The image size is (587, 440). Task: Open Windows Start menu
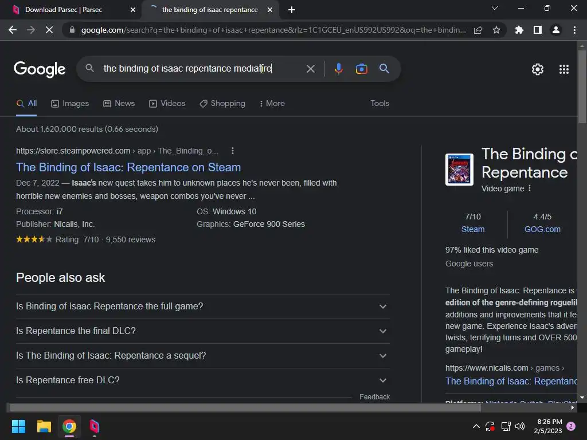(x=18, y=426)
